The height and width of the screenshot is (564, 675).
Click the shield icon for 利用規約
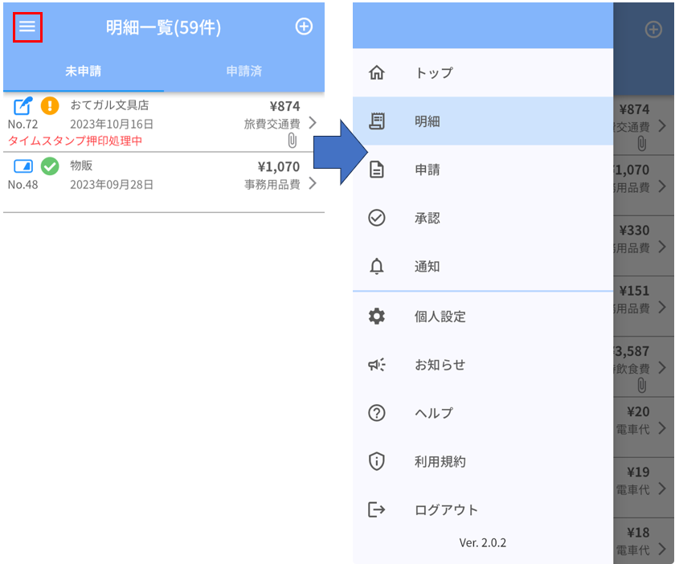376,461
